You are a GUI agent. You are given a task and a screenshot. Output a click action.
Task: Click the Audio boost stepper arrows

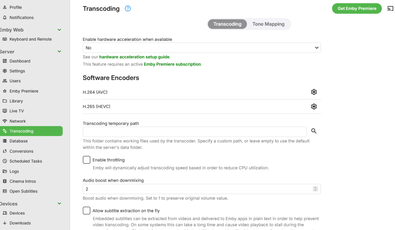pyautogui.click(x=315, y=189)
